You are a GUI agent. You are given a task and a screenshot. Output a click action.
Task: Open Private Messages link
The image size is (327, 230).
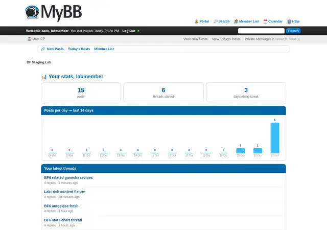pos(258,39)
